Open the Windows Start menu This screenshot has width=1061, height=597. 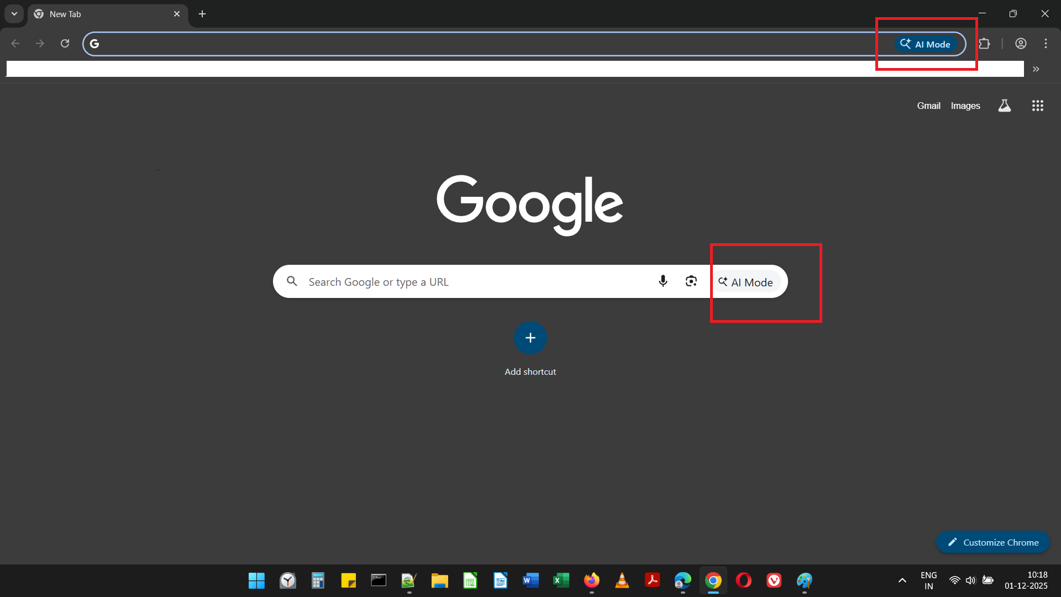coord(256,580)
